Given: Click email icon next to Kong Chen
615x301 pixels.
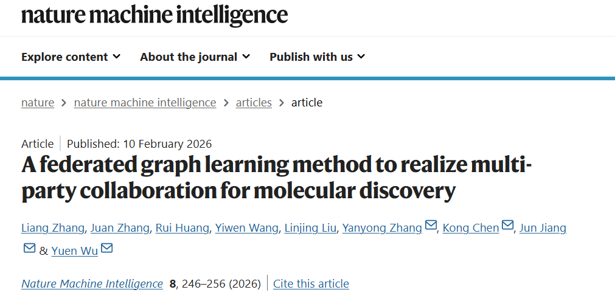Looking at the screenshot, I should coord(508,227).
